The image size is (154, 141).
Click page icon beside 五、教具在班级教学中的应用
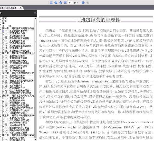point(3,108)
